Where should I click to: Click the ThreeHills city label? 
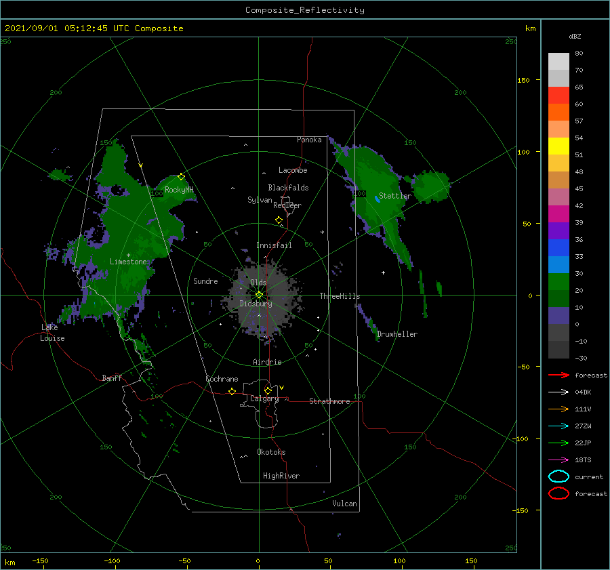340,296
